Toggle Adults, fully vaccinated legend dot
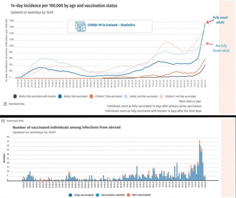 [x=60, y=96]
